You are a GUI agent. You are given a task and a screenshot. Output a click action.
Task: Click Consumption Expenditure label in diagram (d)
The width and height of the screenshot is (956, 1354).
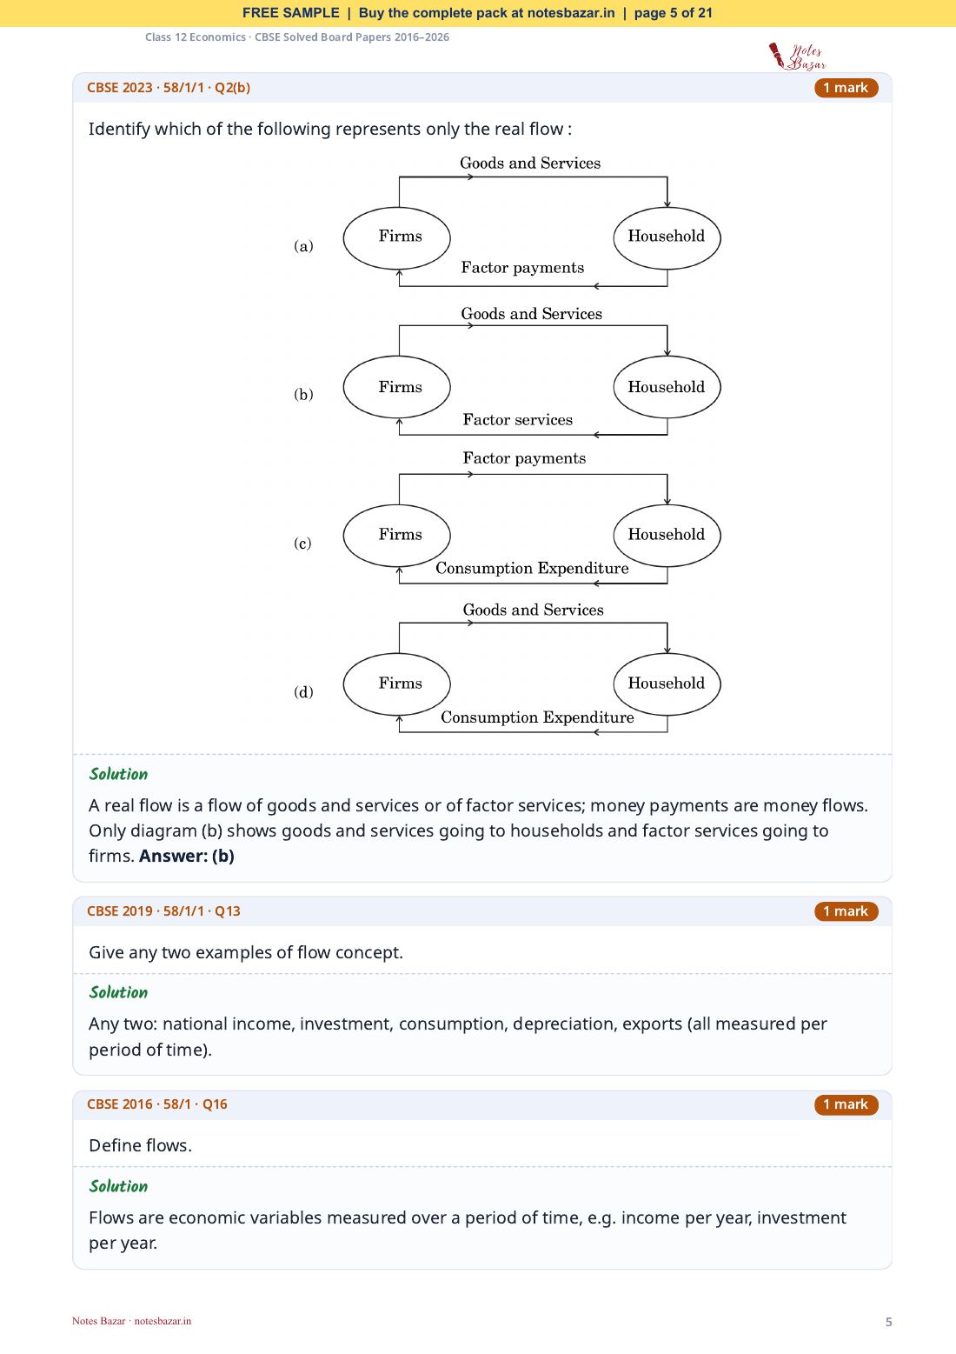point(537,717)
